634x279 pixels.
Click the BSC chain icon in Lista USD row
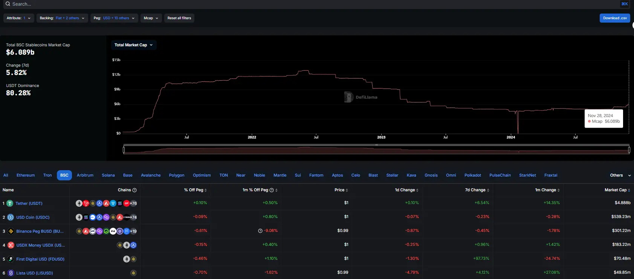pos(133,273)
